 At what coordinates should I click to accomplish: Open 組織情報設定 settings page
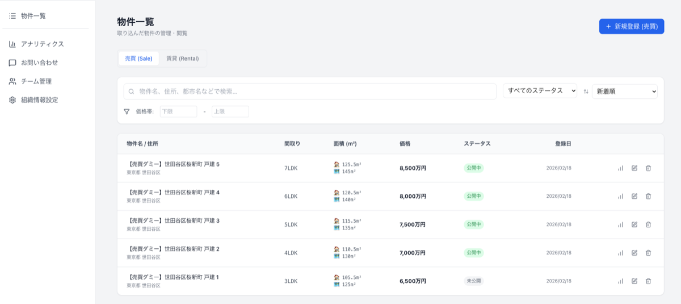39,100
